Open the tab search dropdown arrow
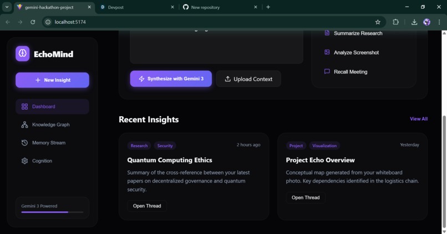447x234 pixels. coord(7,7)
